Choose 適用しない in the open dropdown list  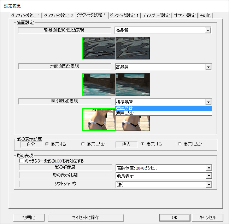pos(163,113)
